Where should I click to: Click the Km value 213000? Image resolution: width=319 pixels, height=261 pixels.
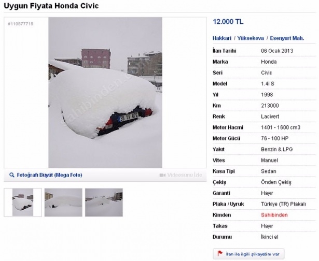pyautogui.click(x=270, y=106)
